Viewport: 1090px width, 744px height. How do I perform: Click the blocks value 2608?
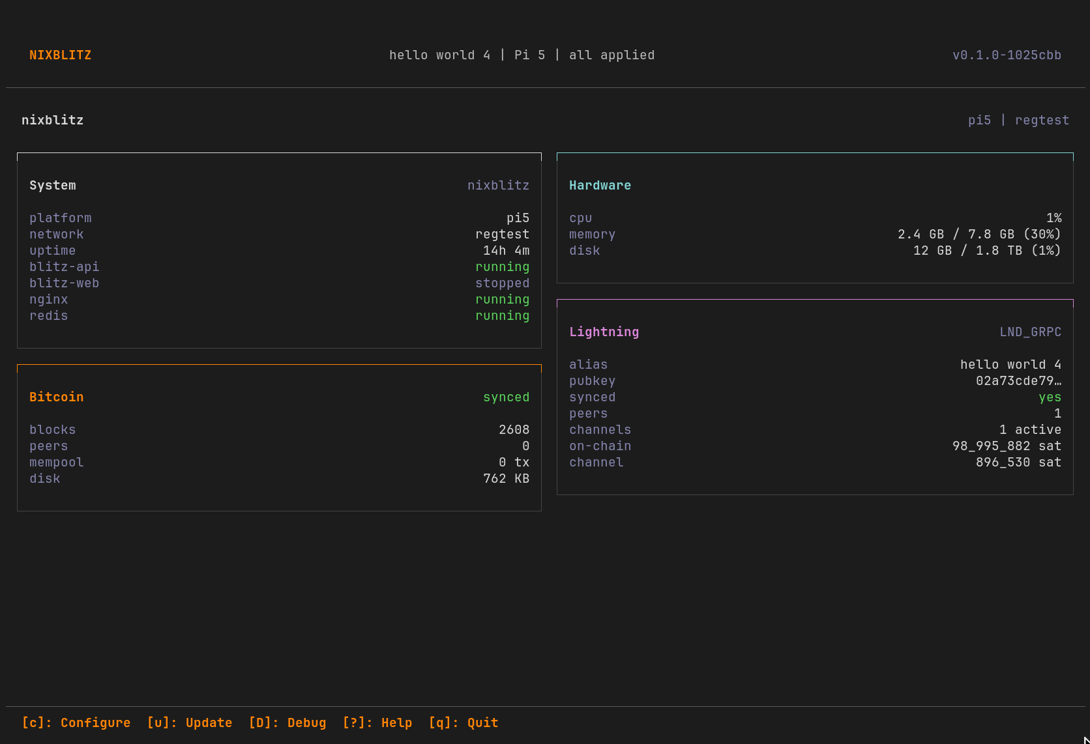(x=514, y=430)
